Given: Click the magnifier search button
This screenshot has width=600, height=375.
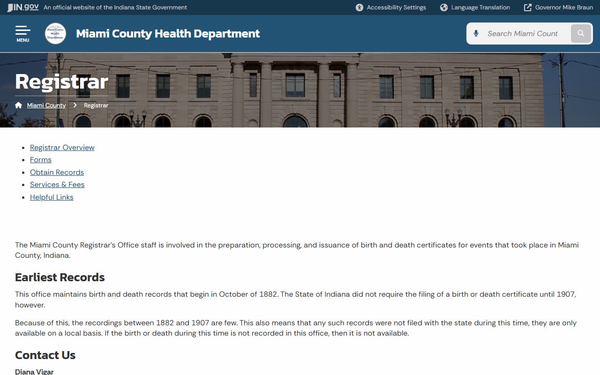Looking at the screenshot, I should coord(581,34).
